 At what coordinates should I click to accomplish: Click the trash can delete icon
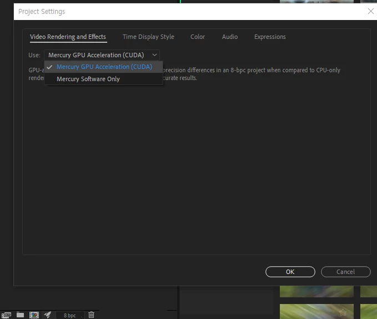[92, 315]
